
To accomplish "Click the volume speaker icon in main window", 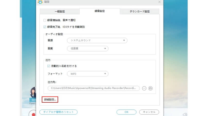I will [185, 114].
